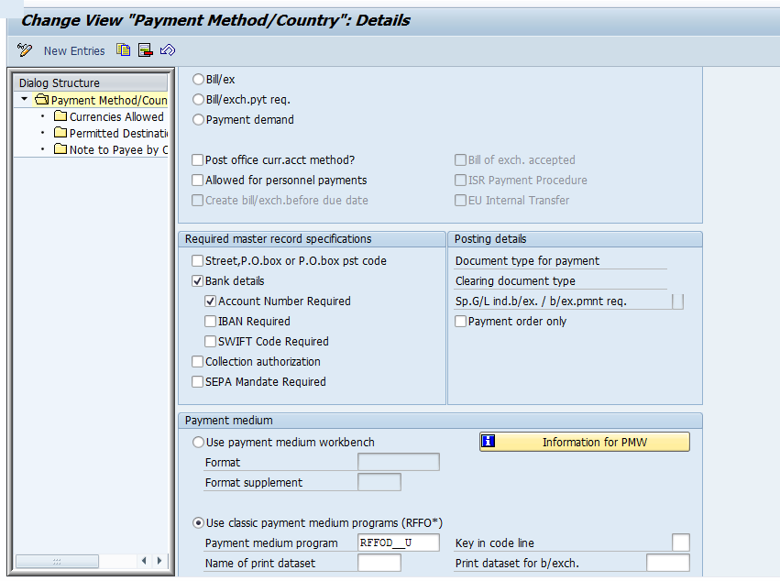Uncheck the Bank details checkbox
Image resolution: width=780 pixels, height=581 pixels.
coord(197,280)
